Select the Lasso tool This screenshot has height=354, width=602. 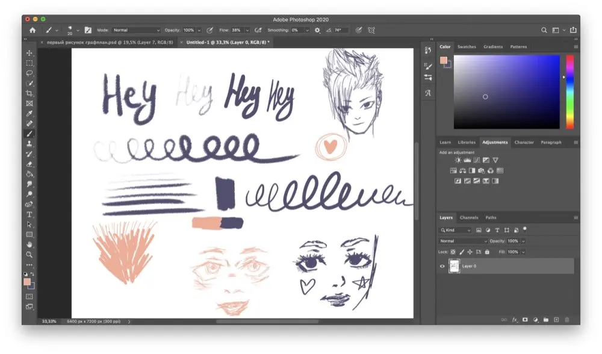click(29, 73)
